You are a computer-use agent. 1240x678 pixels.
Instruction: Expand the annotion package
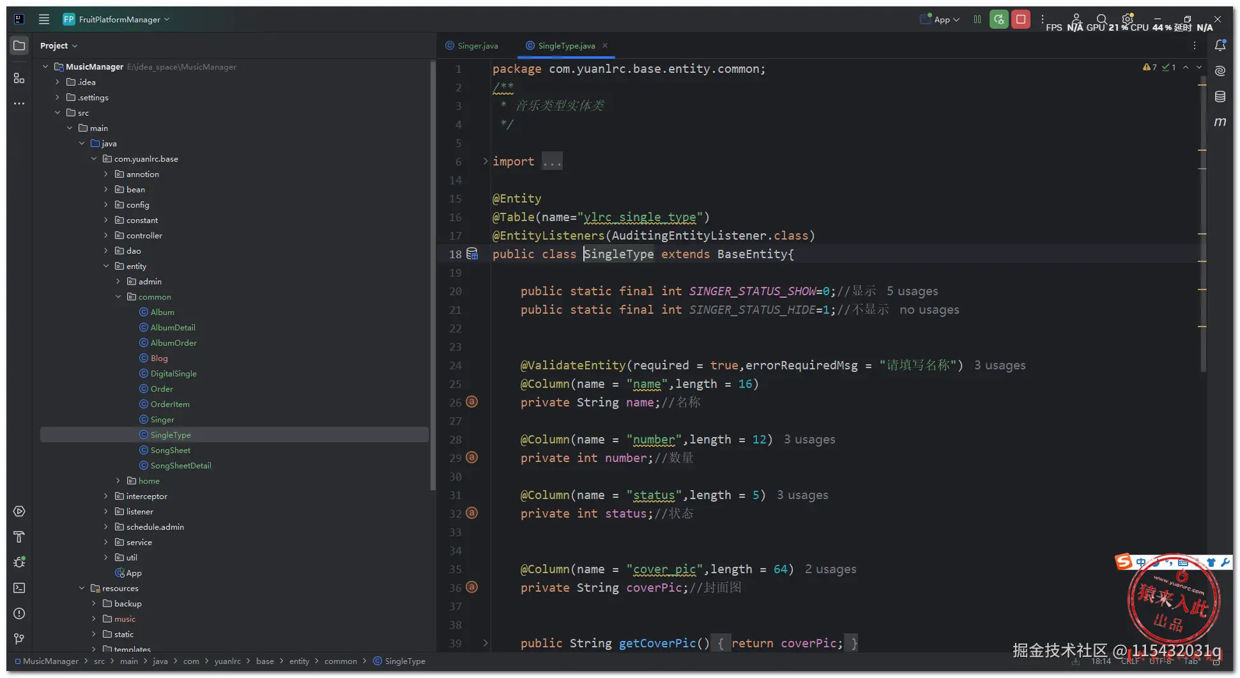point(106,174)
